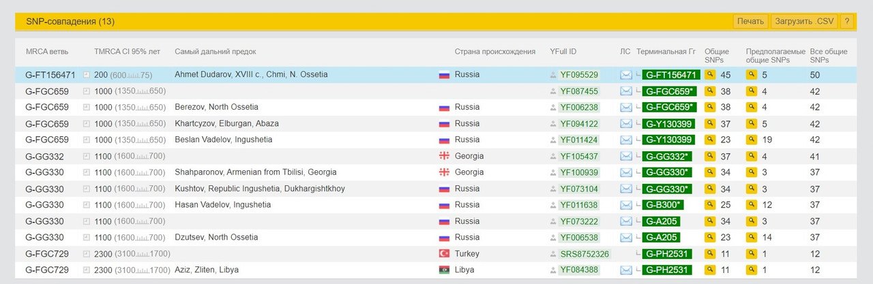Click the mail icon in the YF084388 row

click(x=626, y=270)
